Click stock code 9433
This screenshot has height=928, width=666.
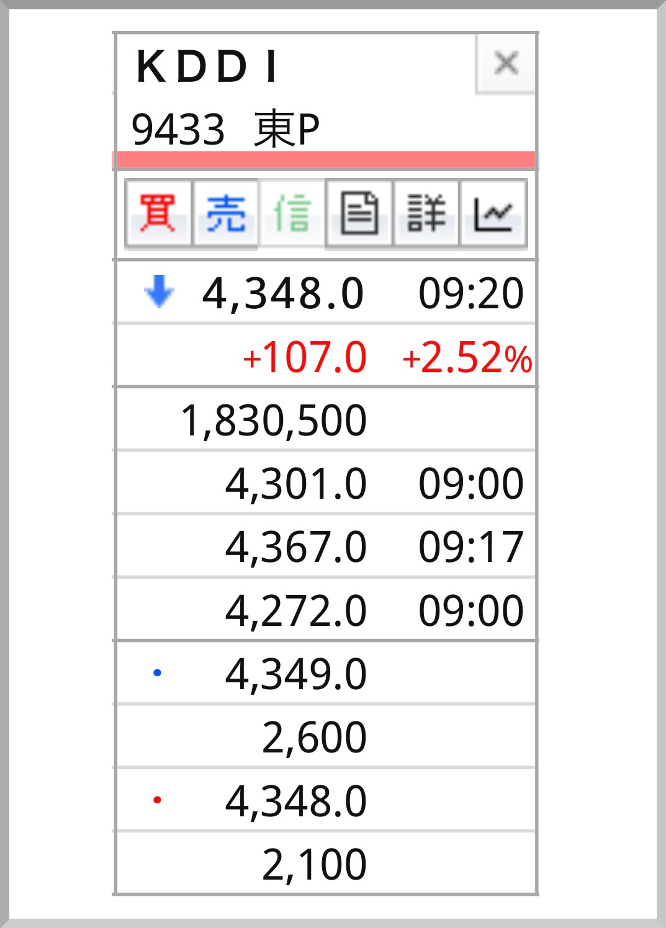(x=178, y=130)
